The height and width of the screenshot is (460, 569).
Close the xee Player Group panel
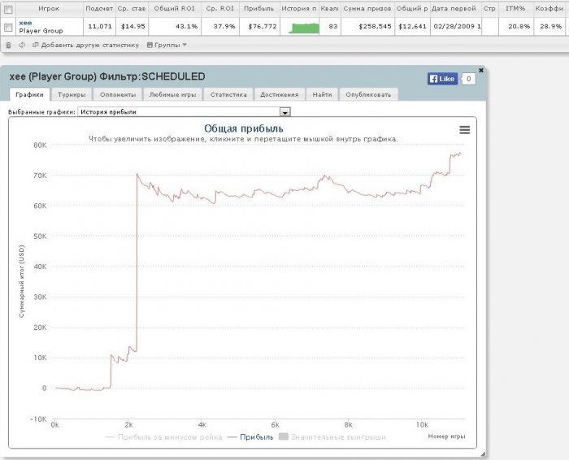[481, 70]
